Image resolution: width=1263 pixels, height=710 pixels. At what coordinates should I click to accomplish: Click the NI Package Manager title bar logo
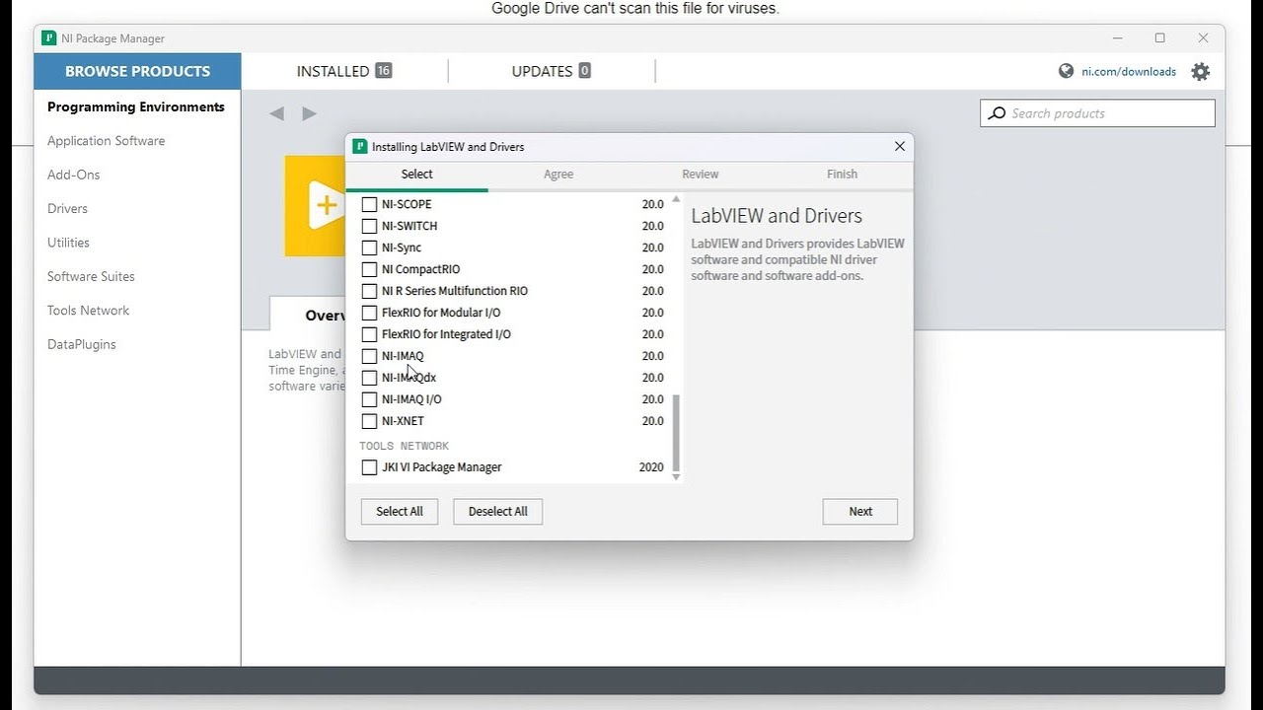[x=48, y=38]
